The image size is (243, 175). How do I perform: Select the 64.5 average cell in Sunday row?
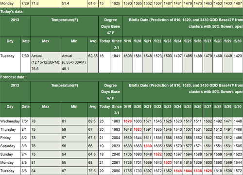[93, 154]
